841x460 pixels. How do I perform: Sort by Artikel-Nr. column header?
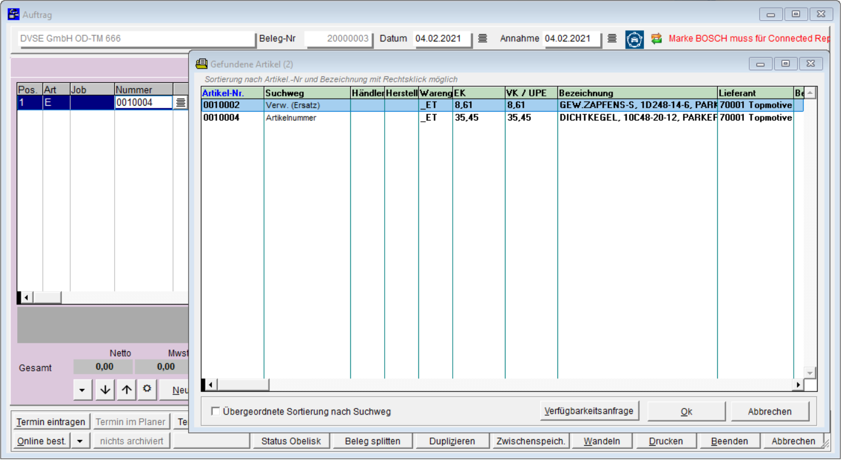coord(233,93)
